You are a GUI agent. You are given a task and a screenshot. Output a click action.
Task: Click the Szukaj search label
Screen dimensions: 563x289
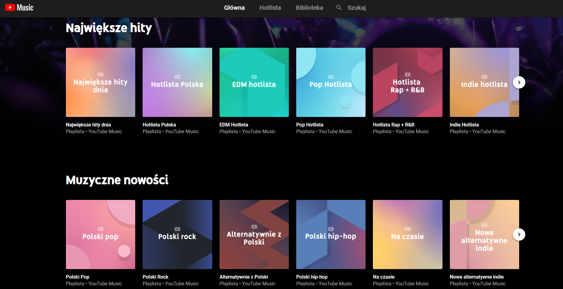(x=357, y=8)
